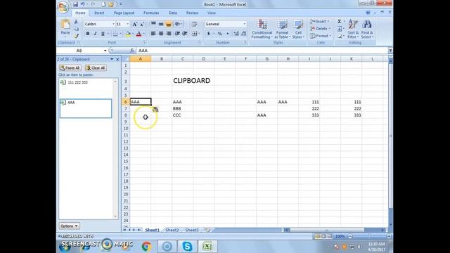
Task: Click the Undo arrow icon
Action: [83, 4]
